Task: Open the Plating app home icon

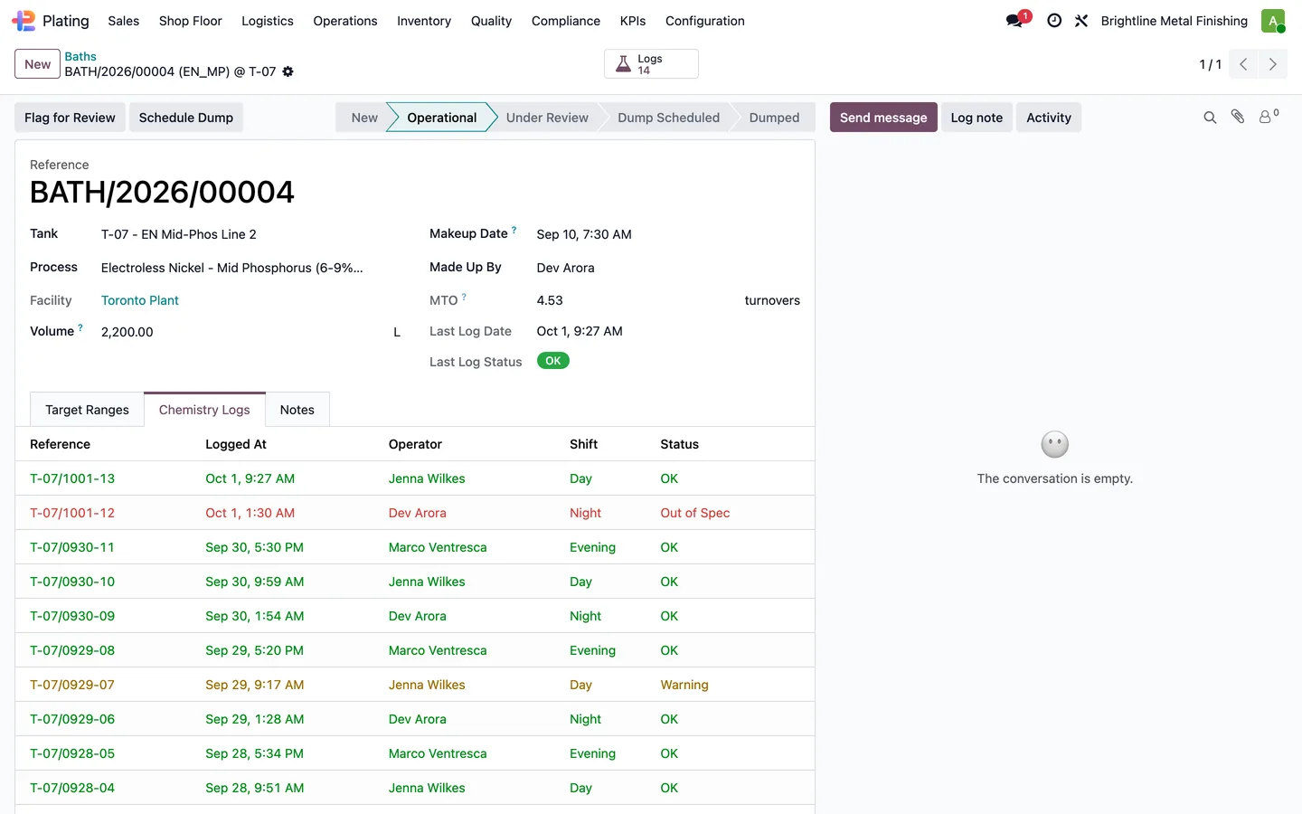Action: (x=24, y=21)
